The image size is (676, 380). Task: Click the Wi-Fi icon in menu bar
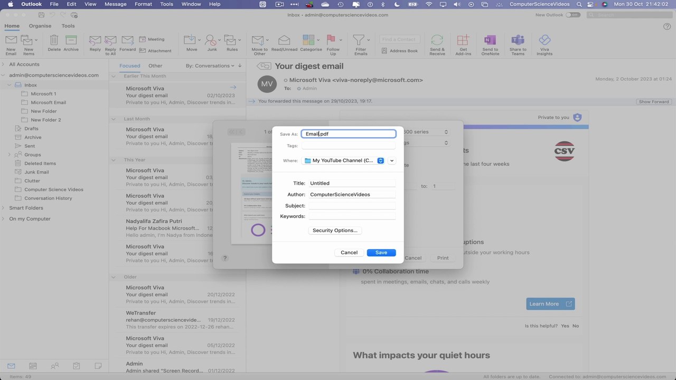tap(429, 4)
